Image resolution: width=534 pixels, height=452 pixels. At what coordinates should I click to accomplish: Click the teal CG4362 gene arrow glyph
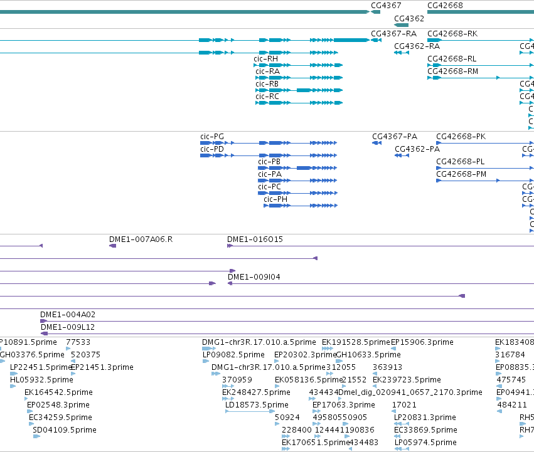coord(401,25)
